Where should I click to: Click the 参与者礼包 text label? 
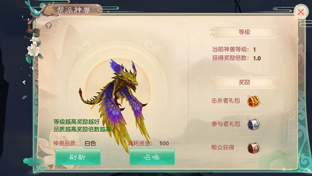click(x=226, y=124)
